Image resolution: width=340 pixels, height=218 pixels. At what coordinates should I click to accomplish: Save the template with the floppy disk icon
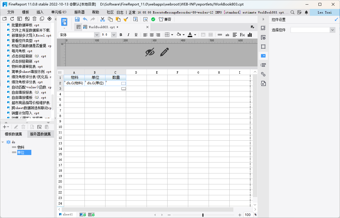tap(77, 19)
